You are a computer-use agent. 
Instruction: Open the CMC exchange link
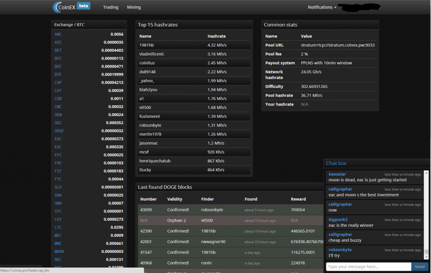58,106
